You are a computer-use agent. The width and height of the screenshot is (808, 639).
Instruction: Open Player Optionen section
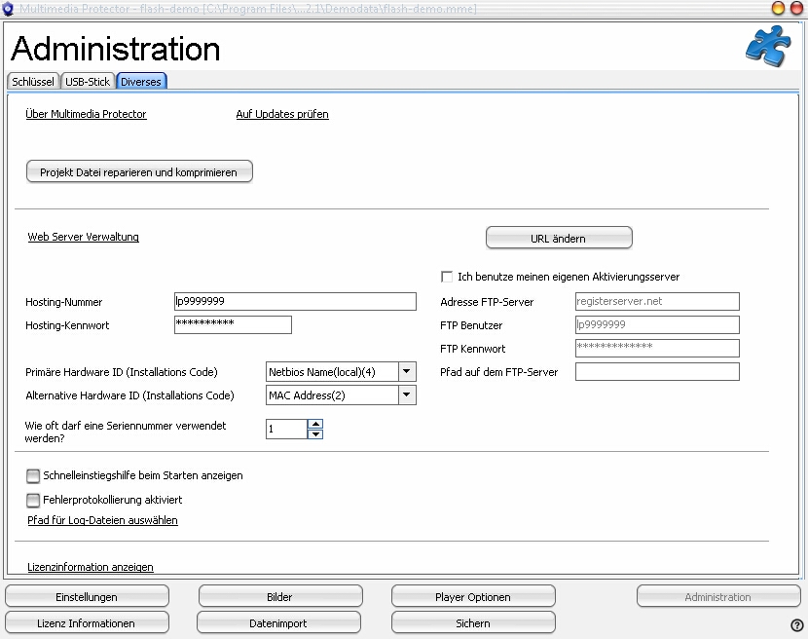(x=473, y=596)
